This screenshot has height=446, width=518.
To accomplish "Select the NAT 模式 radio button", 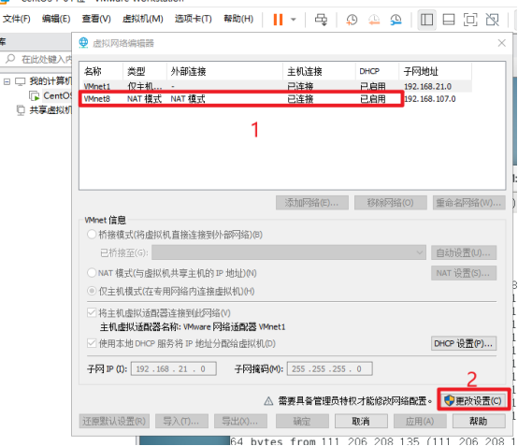I will (x=92, y=273).
